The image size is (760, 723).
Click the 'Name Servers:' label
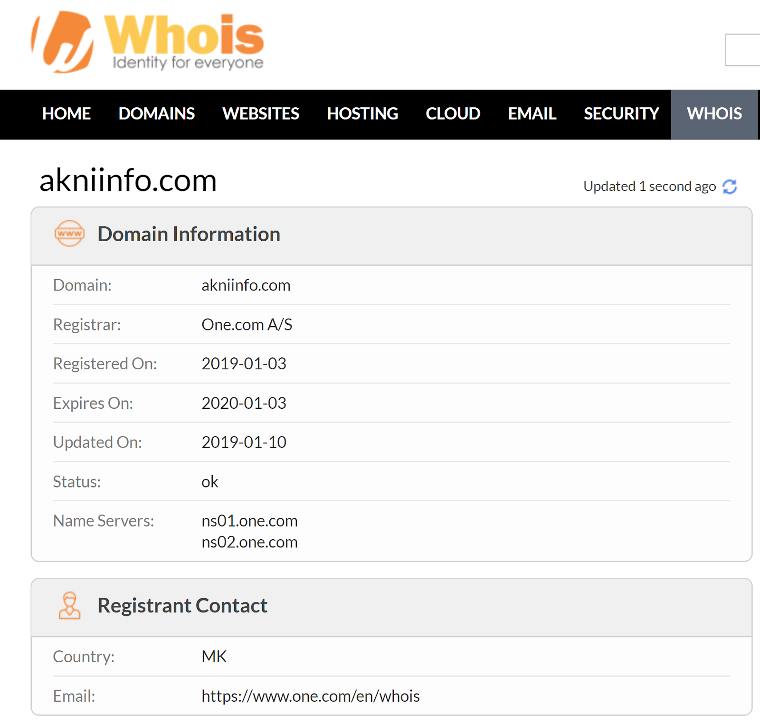pyautogui.click(x=104, y=521)
